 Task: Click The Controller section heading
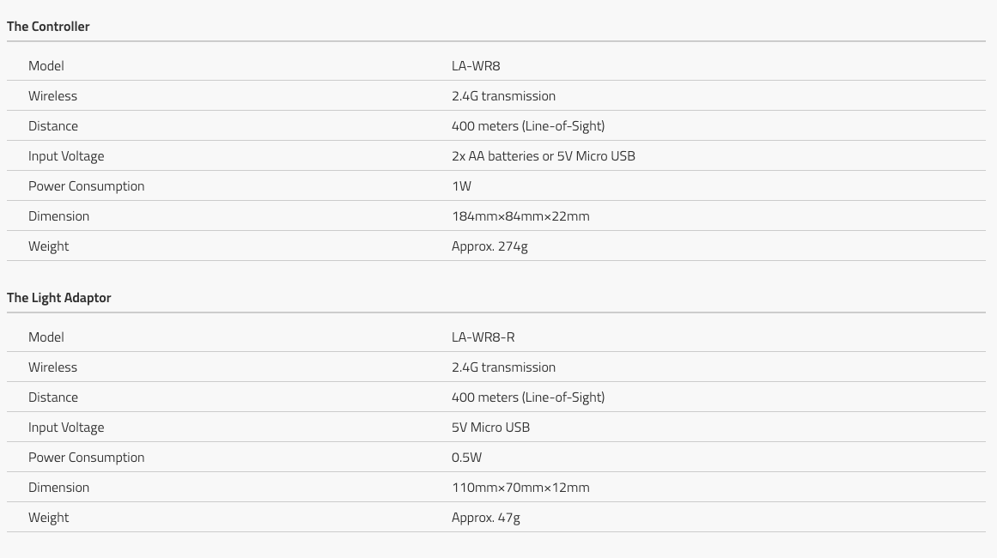(48, 26)
